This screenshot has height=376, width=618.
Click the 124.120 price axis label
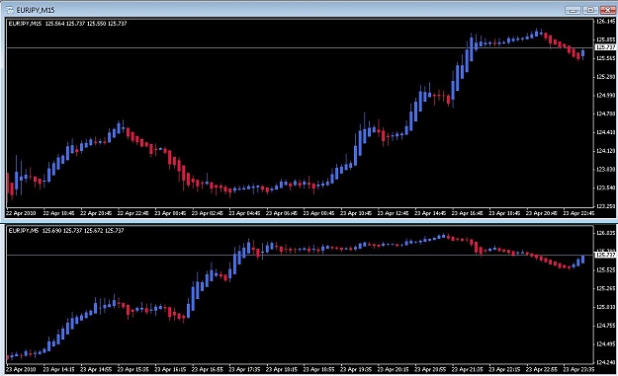606,151
